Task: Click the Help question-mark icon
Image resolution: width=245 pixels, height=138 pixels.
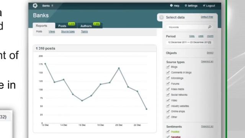Action: [171, 5]
